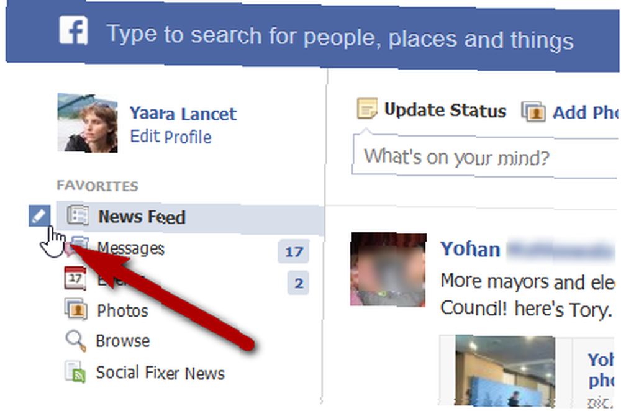The width and height of the screenshot is (621, 411).
Task: Open Yohan's name link in feed
Action: click(470, 250)
